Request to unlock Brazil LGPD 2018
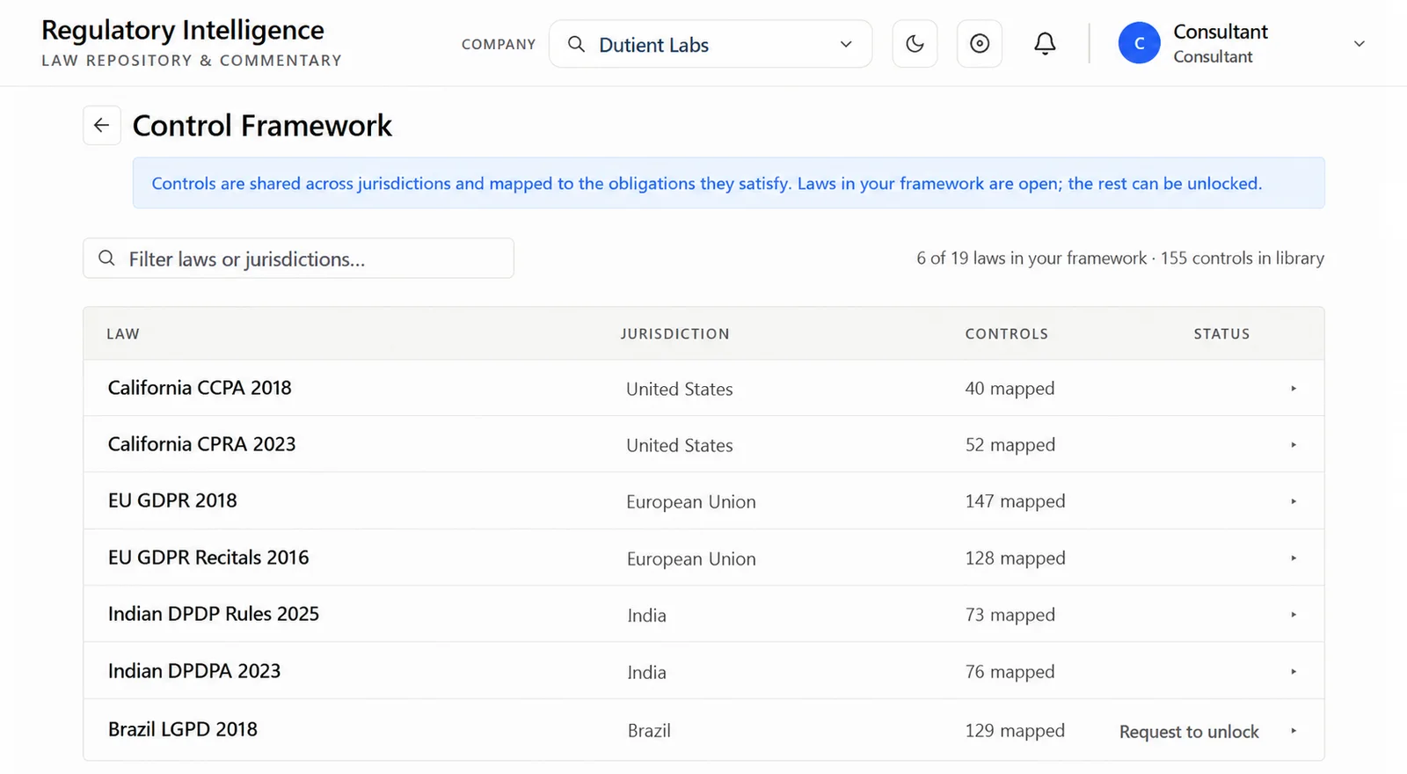The image size is (1407, 774). (x=1189, y=732)
